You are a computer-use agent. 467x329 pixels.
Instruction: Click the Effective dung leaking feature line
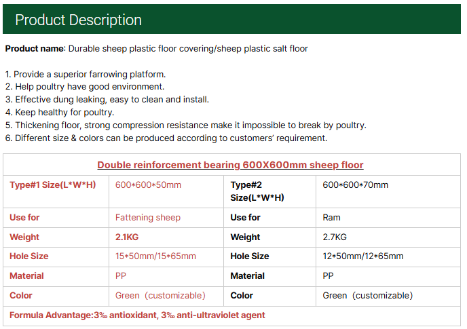tap(107, 100)
